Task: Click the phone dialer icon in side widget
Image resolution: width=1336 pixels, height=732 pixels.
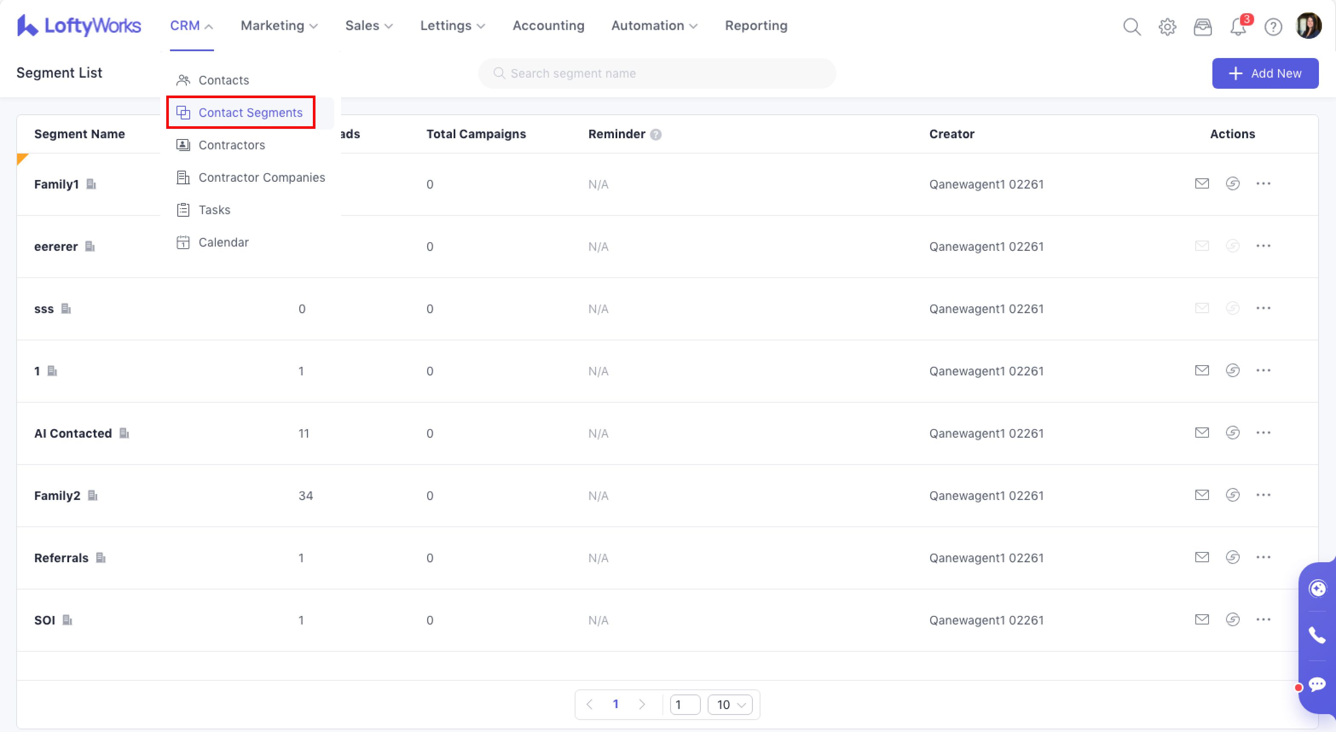Action: [x=1317, y=636]
